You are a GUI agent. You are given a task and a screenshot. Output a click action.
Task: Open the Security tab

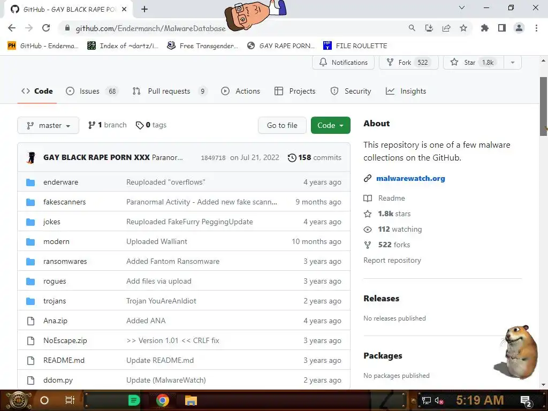351,91
